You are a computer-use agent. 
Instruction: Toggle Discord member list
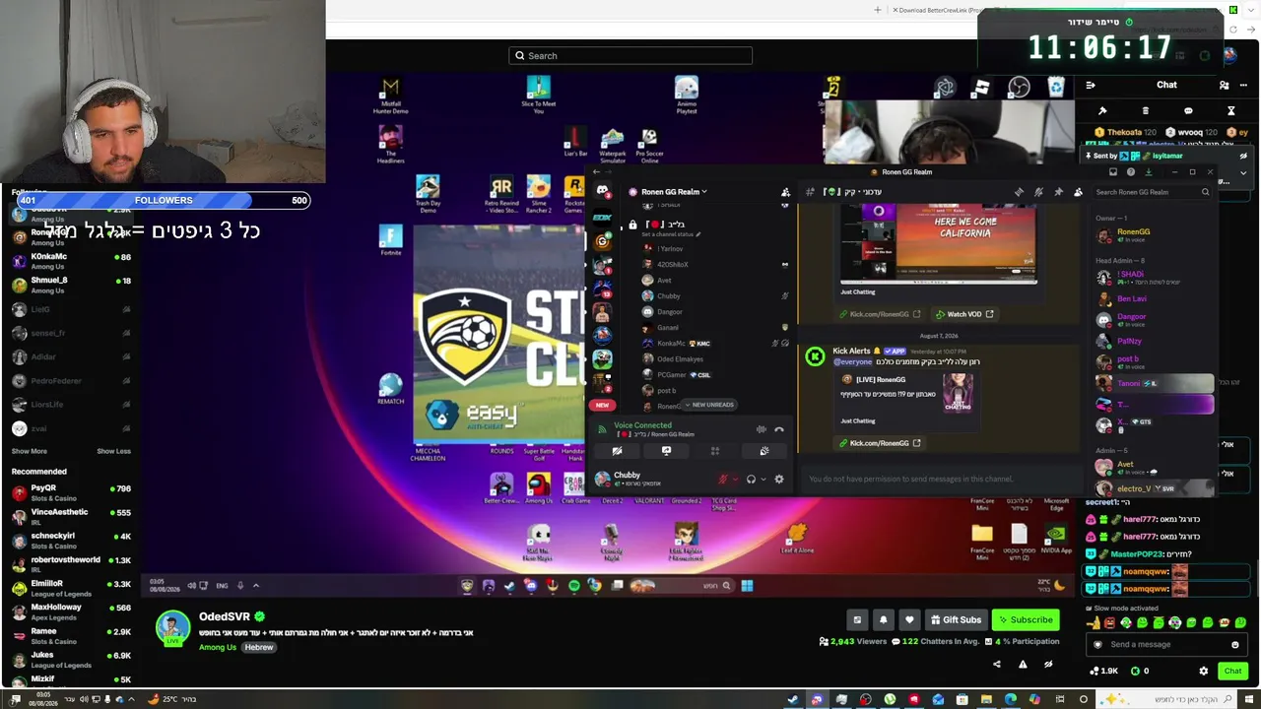1078,192
